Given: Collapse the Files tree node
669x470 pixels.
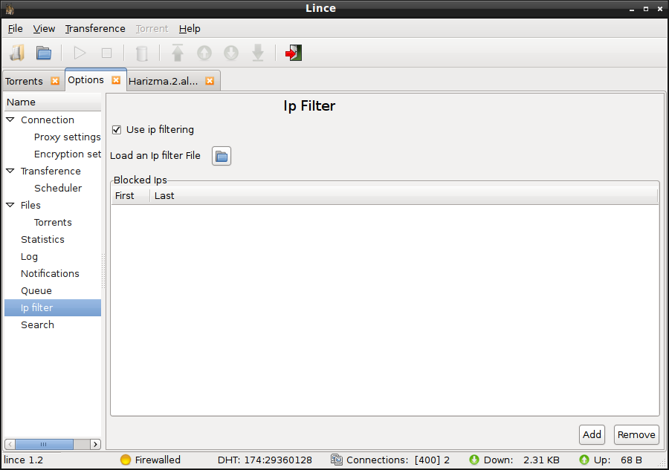Looking at the screenshot, I should 10,205.
